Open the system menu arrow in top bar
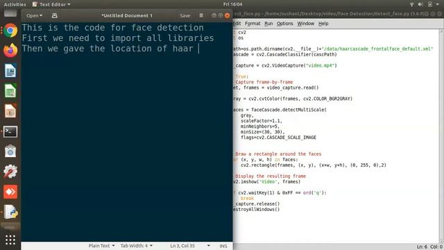 [438, 4]
